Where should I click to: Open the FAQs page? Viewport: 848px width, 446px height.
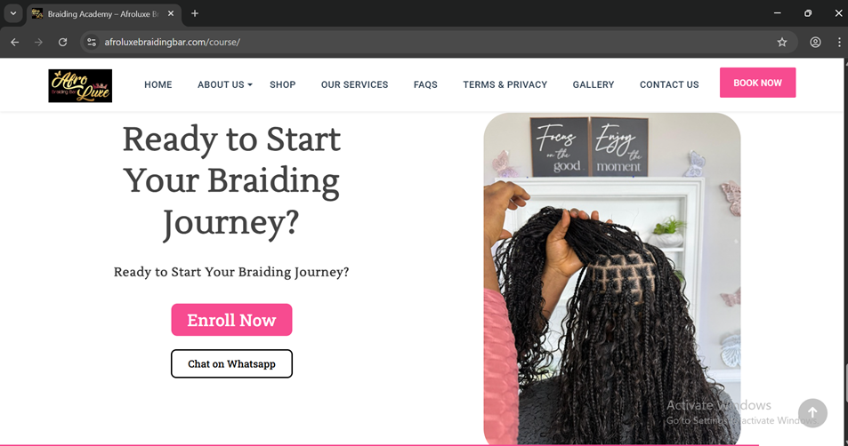[x=425, y=84]
